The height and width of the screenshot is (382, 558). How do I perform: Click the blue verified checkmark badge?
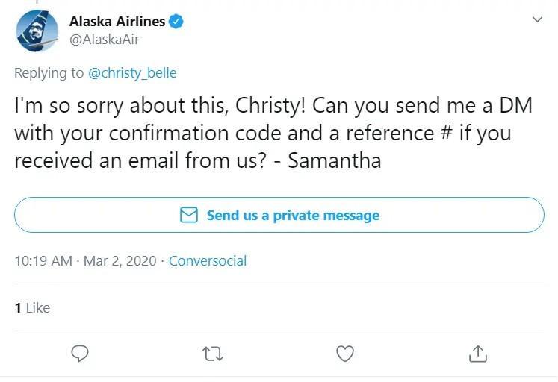[x=176, y=22]
